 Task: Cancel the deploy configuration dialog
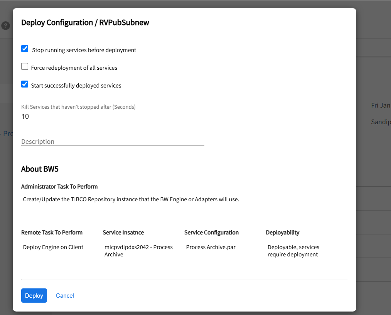(x=65, y=296)
